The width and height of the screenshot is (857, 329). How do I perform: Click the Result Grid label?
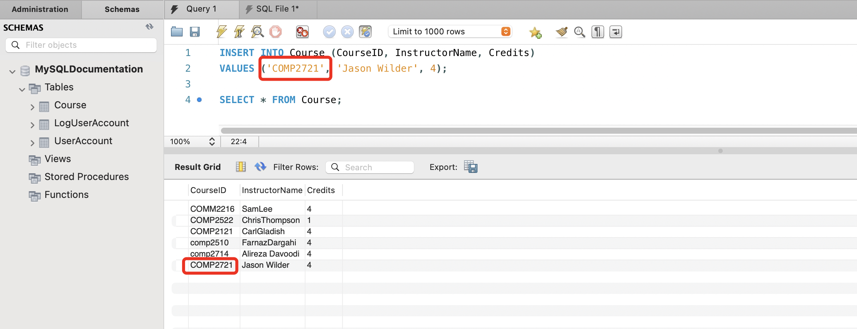(x=197, y=167)
